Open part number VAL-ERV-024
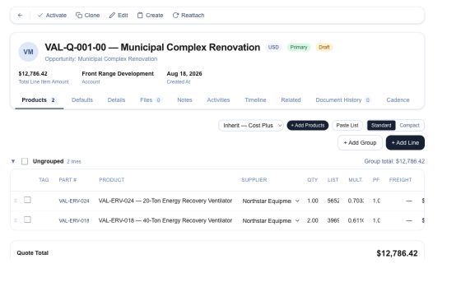This screenshot has height=296, width=461. click(x=74, y=201)
